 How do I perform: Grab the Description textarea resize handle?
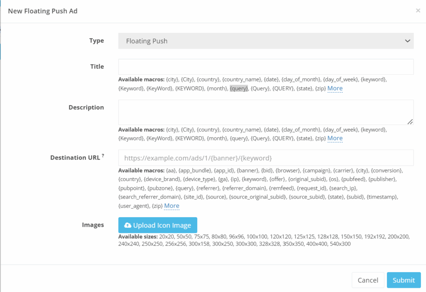tap(410, 122)
